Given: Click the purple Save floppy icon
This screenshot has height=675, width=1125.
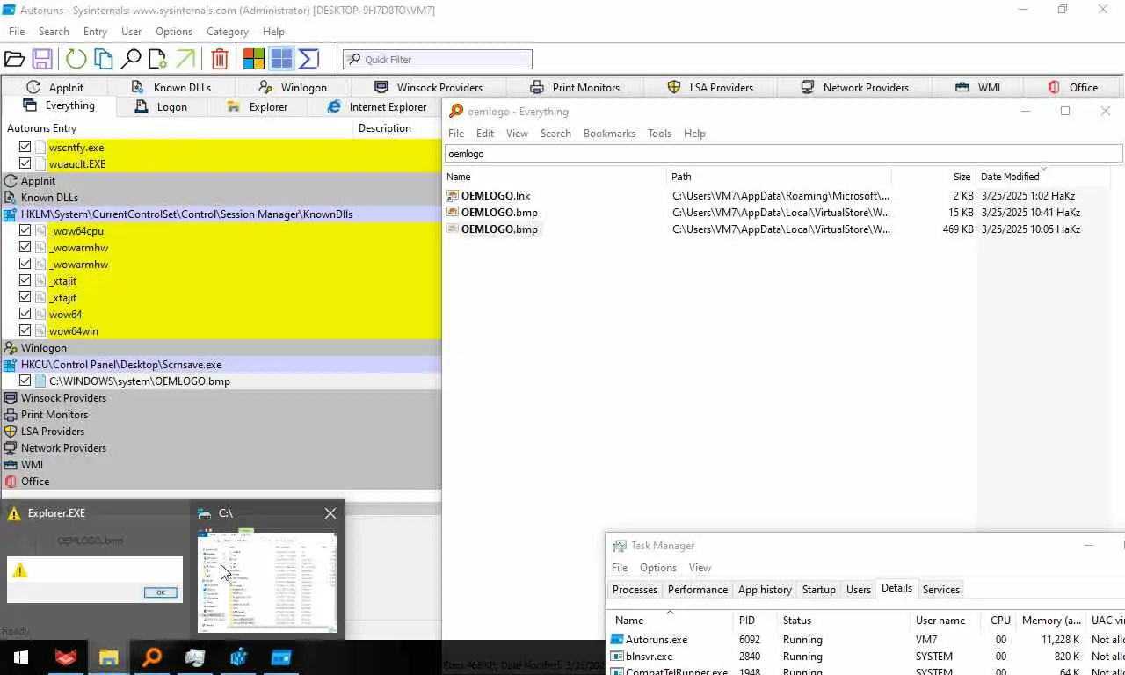Looking at the screenshot, I should (x=41, y=59).
